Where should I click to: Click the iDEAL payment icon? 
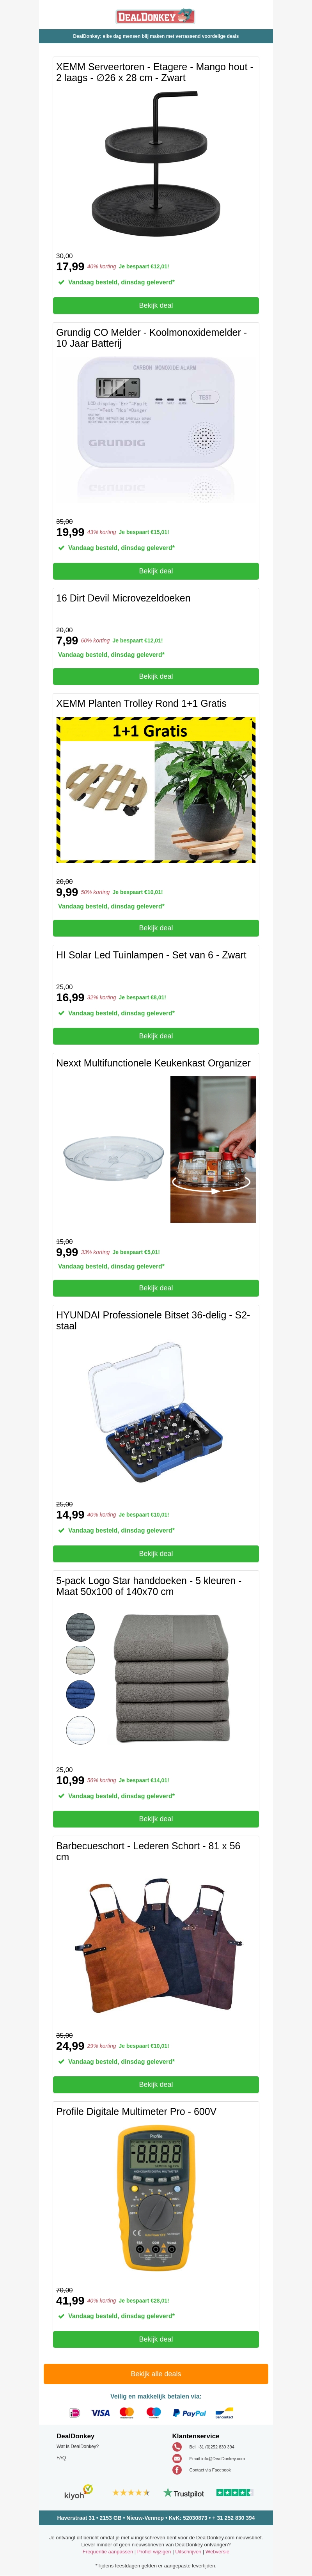point(74,2412)
